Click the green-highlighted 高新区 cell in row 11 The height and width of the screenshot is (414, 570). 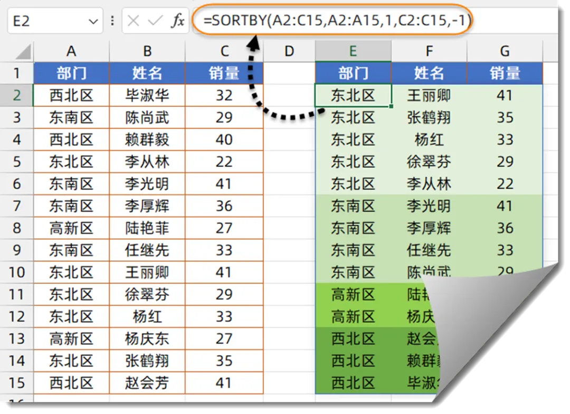point(353,295)
